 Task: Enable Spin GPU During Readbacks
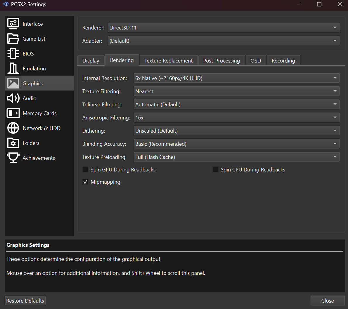(85, 169)
